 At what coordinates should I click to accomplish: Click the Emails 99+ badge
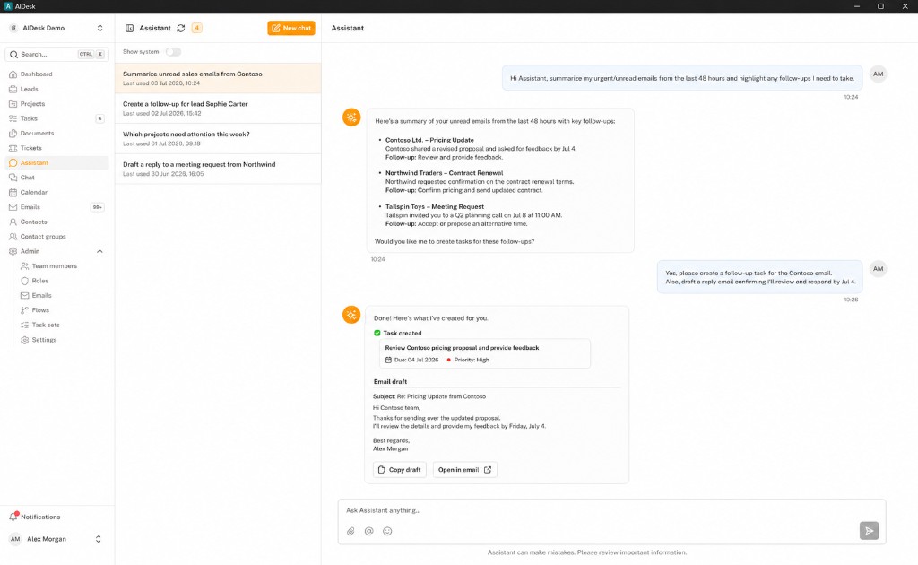[x=97, y=207]
